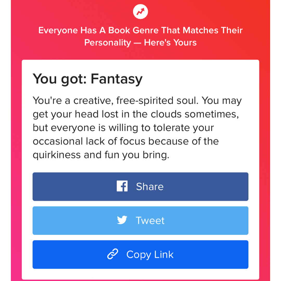
Task: Click the Facebook logo icon
Action: 122,186
